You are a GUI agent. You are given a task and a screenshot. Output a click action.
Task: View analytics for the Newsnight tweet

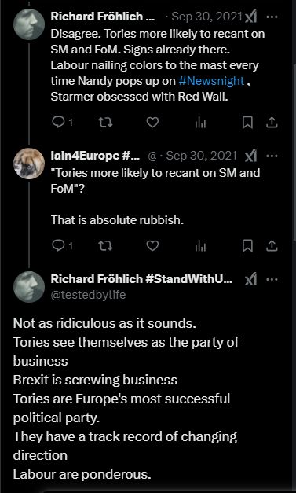coord(200,123)
